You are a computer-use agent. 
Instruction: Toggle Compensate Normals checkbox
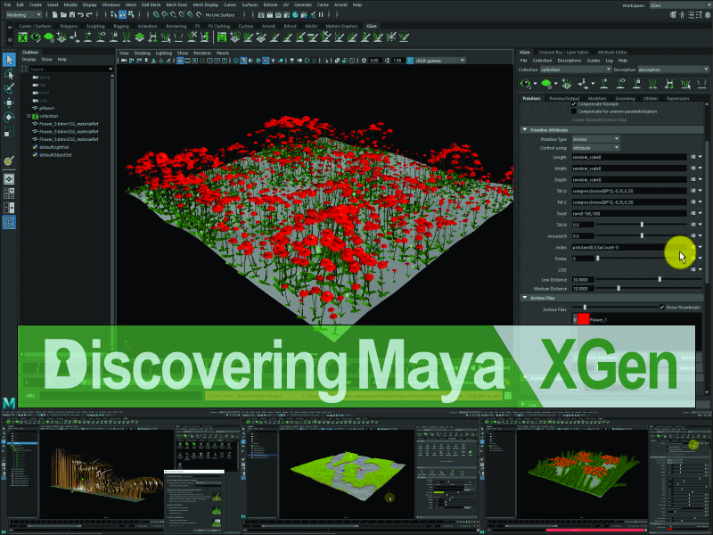pos(574,104)
